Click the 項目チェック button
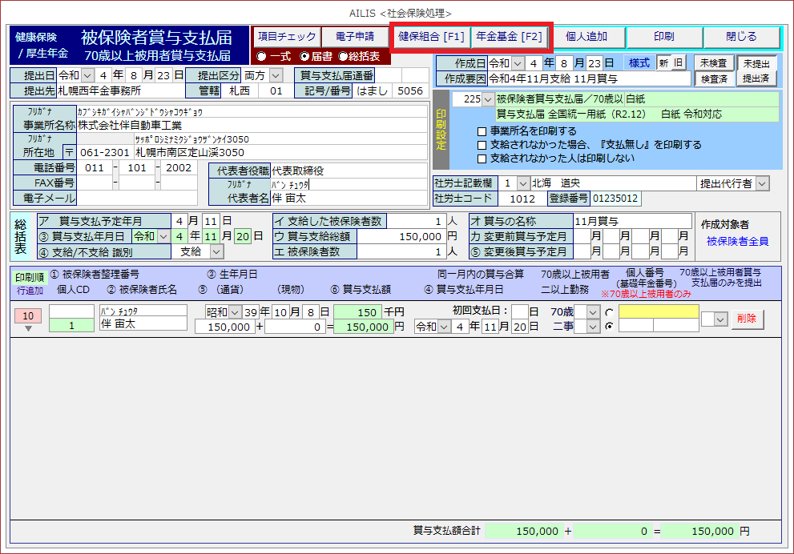 coord(287,36)
